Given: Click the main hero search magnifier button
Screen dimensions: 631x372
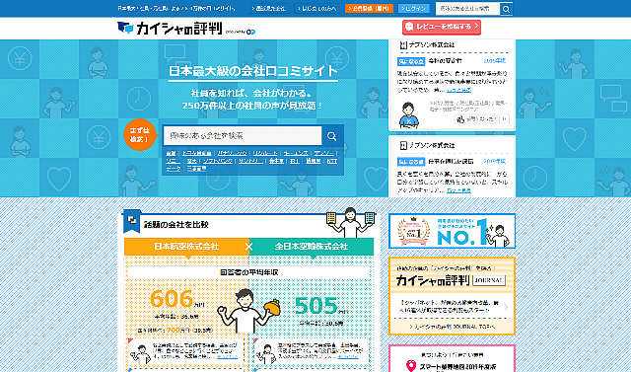Looking at the screenshot, I should click(332, 136).
